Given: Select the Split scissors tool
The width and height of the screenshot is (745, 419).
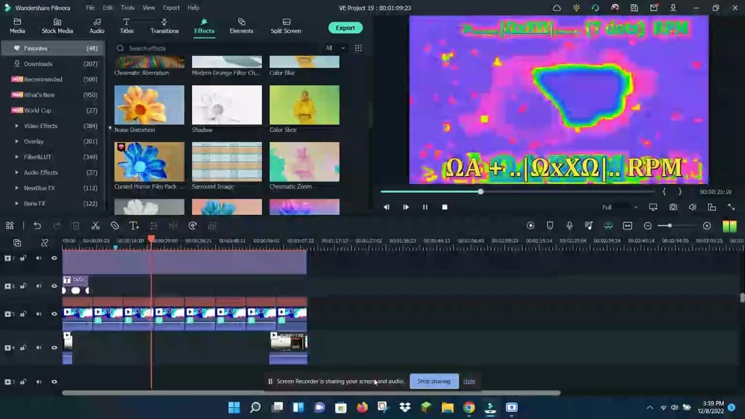Looking at the screenshot, I should click(x=95, y=226).
